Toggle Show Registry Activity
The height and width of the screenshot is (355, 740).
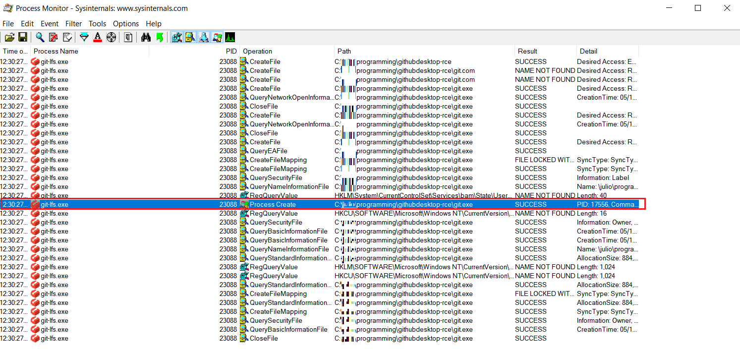pos(176,37)
